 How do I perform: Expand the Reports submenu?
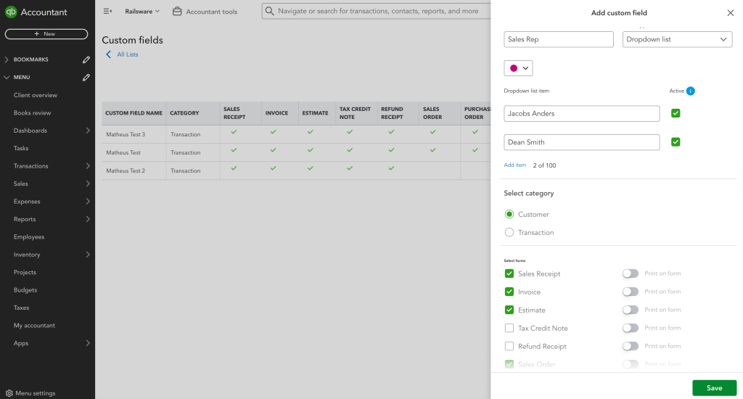[88, 219]
